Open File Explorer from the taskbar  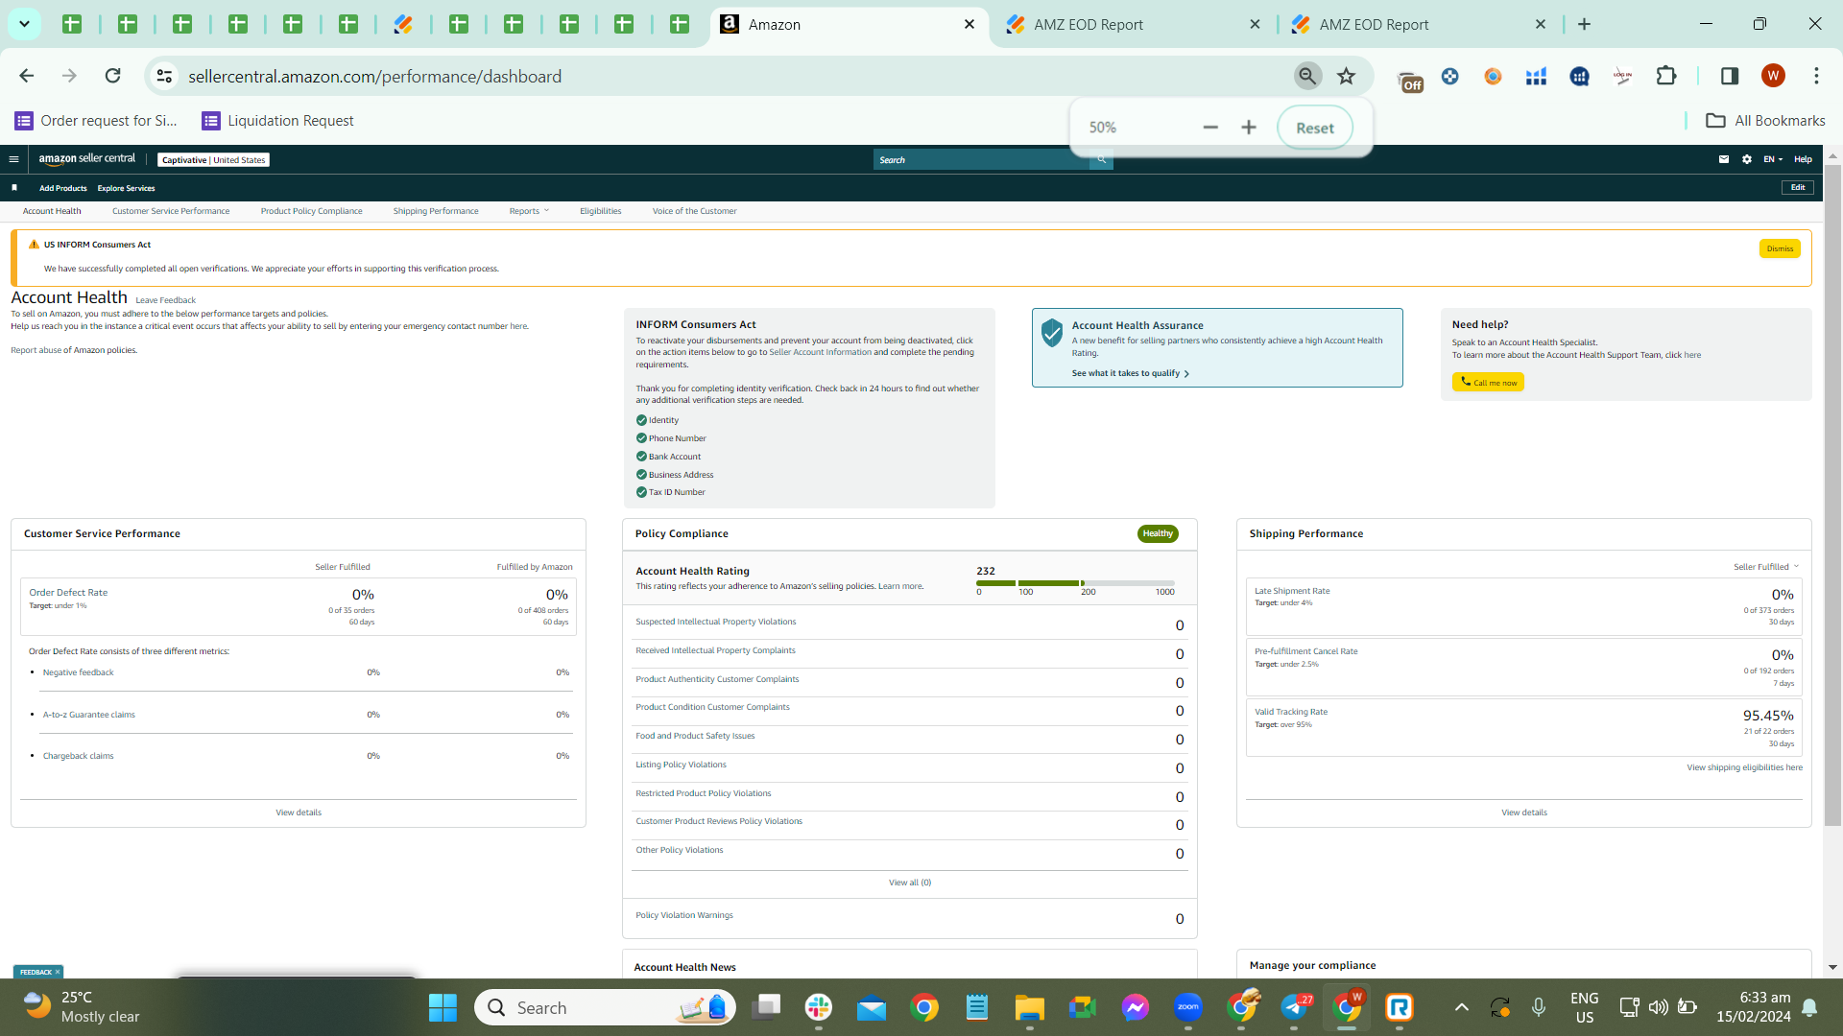[1029, 1007]
